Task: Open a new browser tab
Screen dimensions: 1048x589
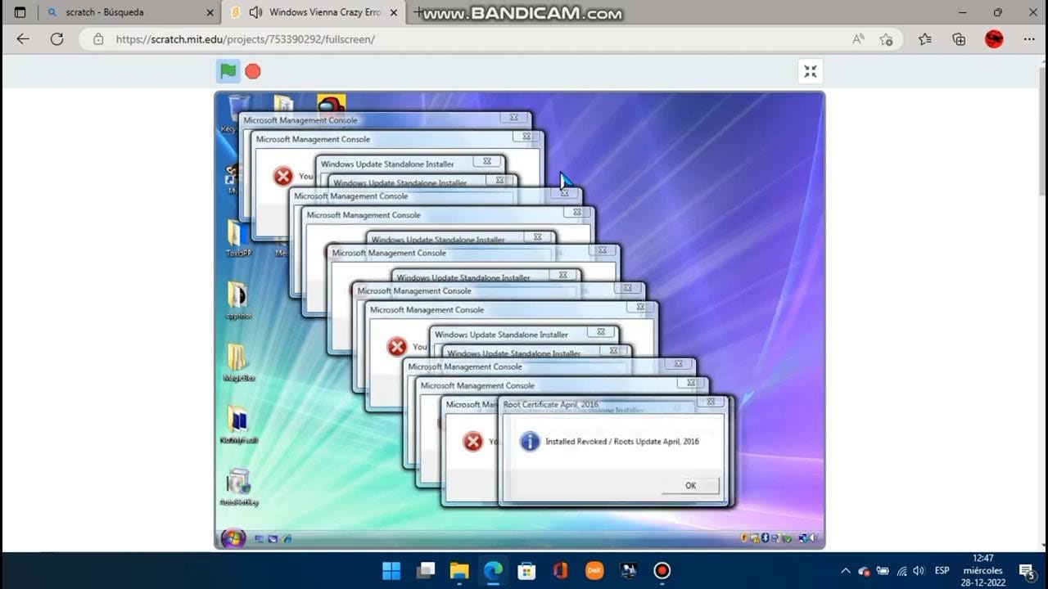Action: click(x=418, y=12)
